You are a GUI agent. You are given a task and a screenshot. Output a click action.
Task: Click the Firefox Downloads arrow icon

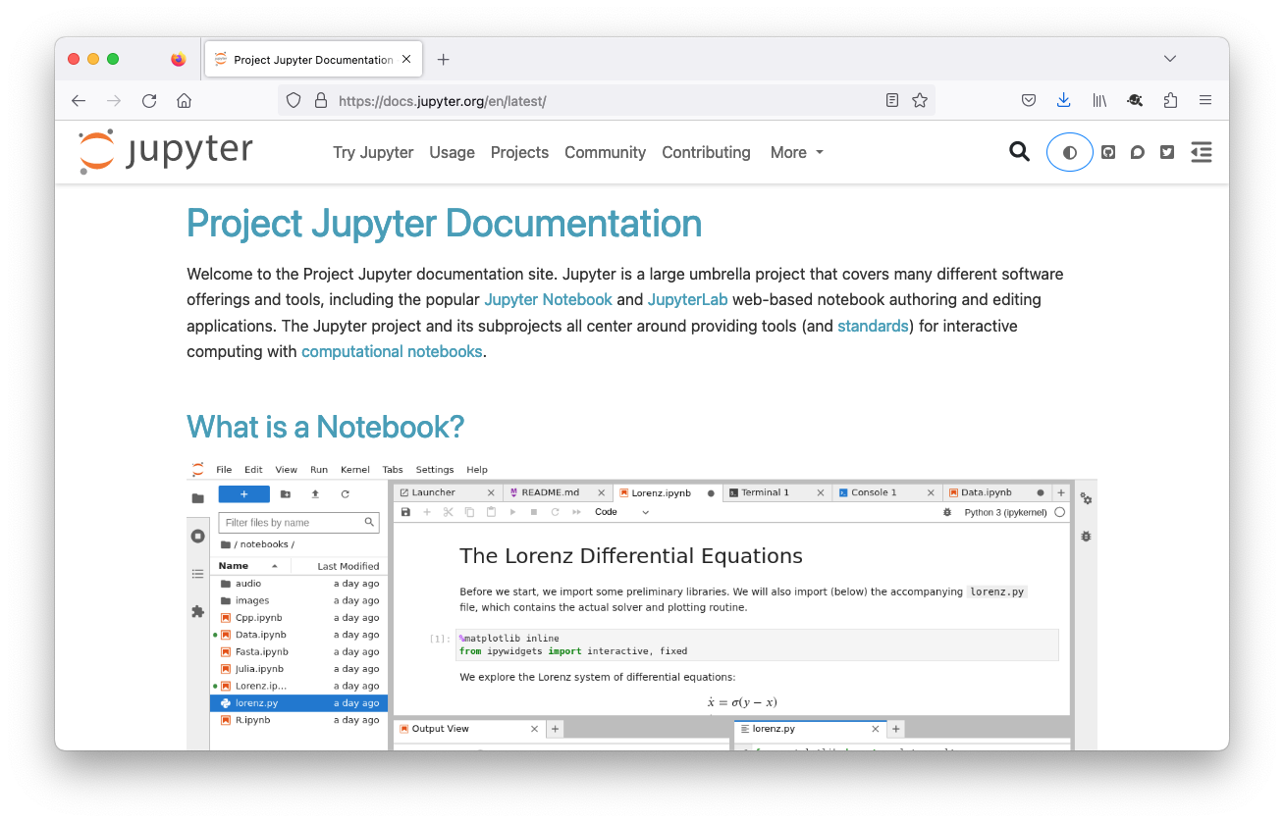click(x=1063, y=100)
